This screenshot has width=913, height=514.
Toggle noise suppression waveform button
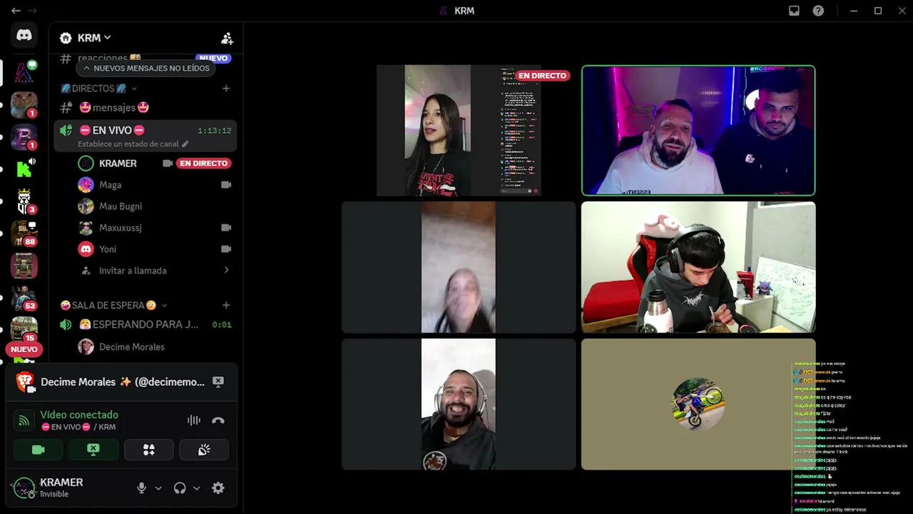point(194,420)
